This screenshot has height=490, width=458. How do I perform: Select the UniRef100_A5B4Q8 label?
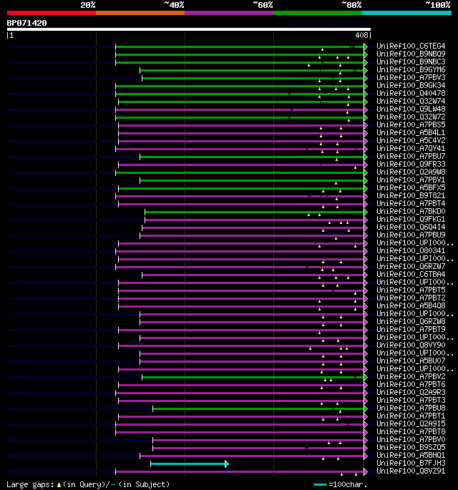pyautogui.click(x=411, y=305)
